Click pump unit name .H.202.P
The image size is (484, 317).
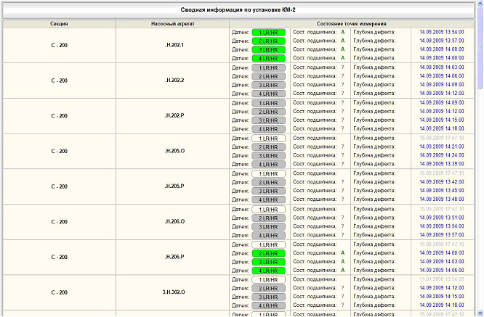click(x=174, y=115)
